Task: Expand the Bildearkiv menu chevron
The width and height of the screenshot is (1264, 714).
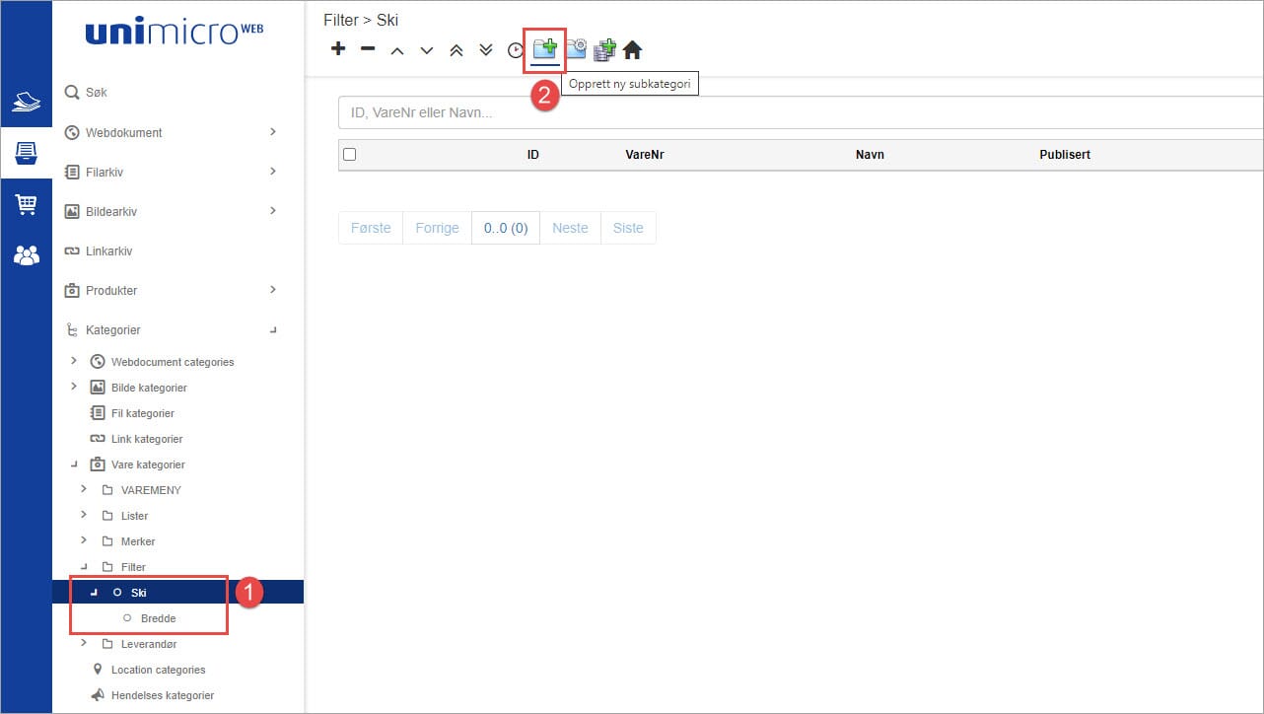Action: click(x=273, y=210)
